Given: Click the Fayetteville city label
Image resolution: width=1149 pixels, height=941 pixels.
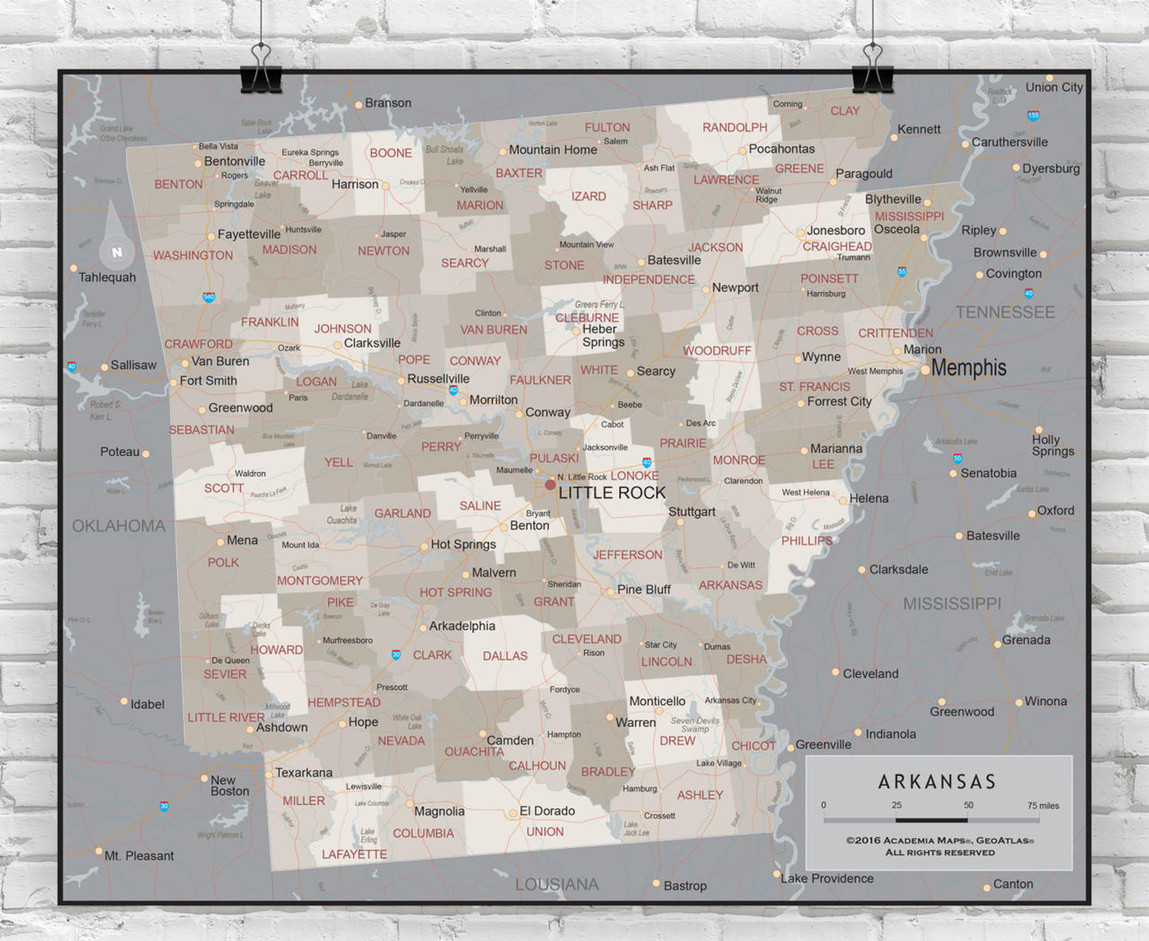Looking at the screenshot, I should [249, 234].
